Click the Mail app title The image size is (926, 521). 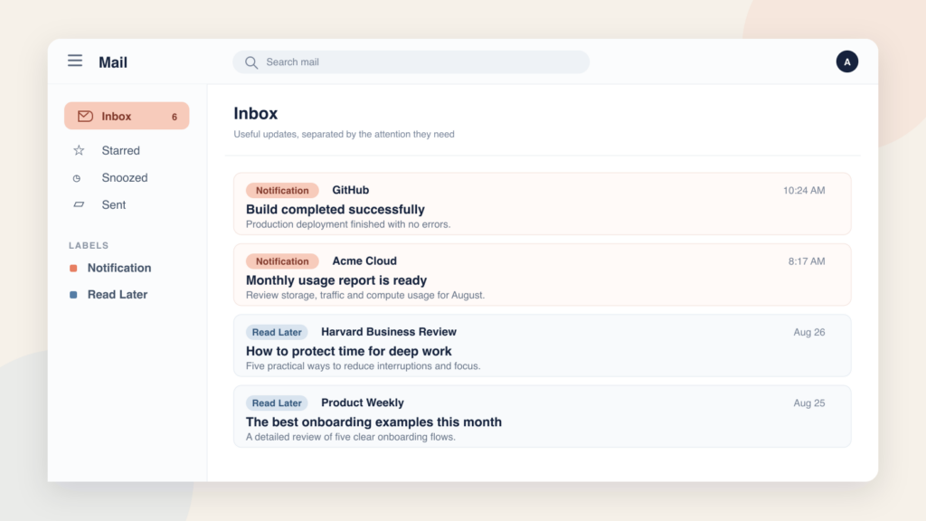[113, 62]
